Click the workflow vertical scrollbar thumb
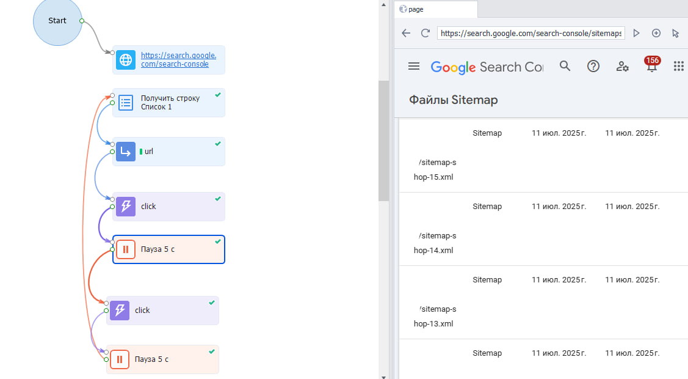 coord(383,141)
